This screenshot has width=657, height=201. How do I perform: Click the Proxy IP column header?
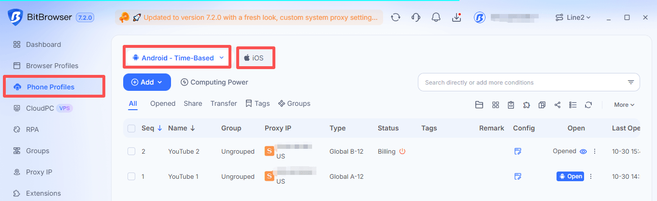[278, 128]
